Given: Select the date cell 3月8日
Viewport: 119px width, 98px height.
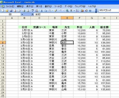Looking at the screenshot, I should (x=25, y=36).
